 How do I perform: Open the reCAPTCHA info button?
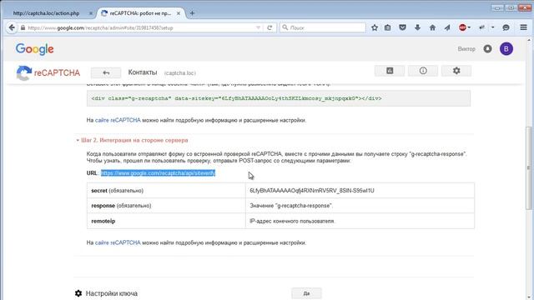pyautogui.click(x=423, y=71)
